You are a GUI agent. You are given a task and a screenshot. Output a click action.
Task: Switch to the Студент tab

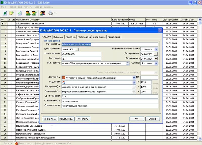(47, 37)
